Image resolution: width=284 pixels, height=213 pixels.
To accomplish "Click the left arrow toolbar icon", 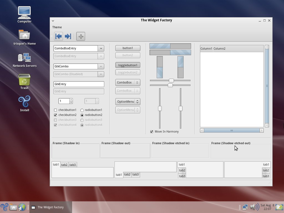I will 59,36.
